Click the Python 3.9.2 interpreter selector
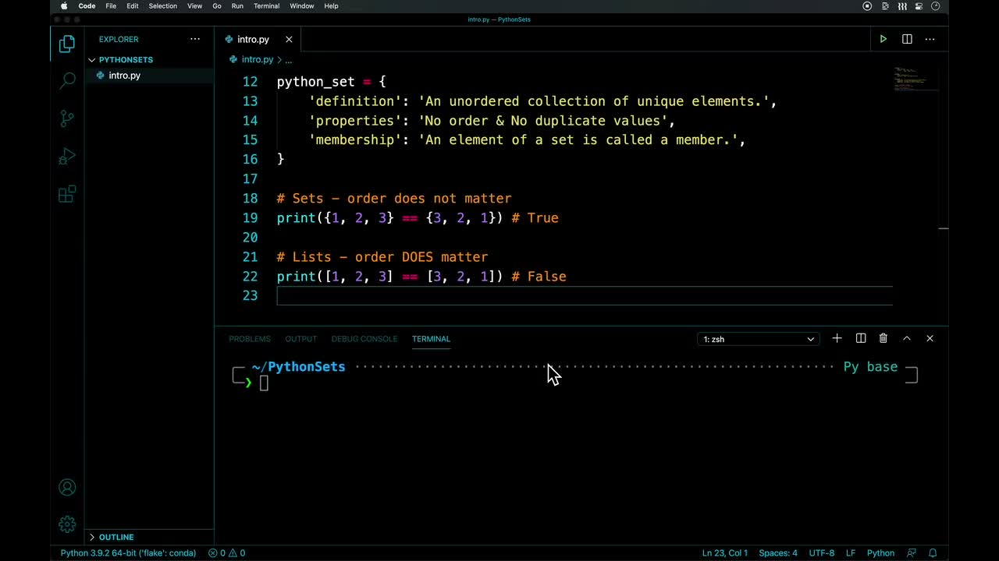Image resolution: width=999 pixels, height=561 pixels. (x=128, y=553)
